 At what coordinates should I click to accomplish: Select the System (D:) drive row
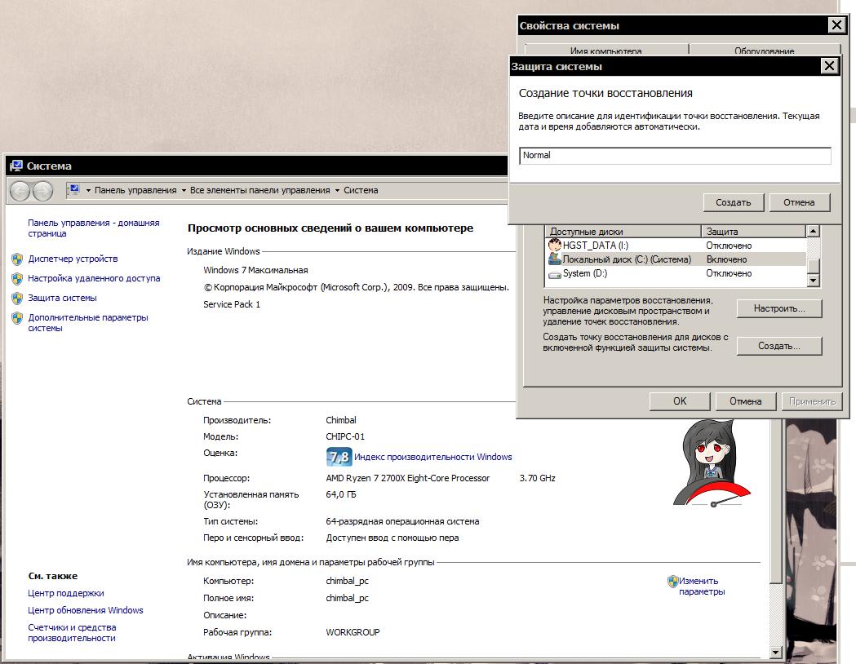pyautogui.click(x=676, y=273)
